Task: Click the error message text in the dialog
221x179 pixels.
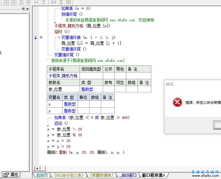Action: (x=203, y=103)
